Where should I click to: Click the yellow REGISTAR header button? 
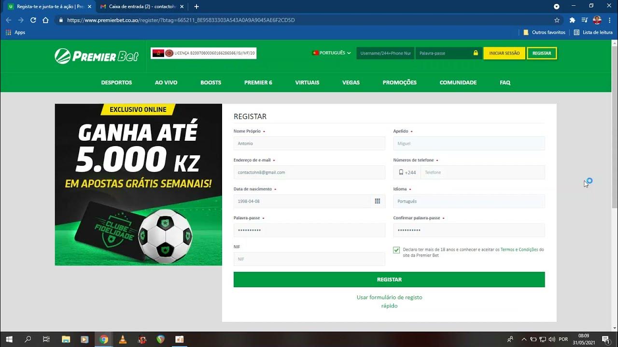click(542, 53)
